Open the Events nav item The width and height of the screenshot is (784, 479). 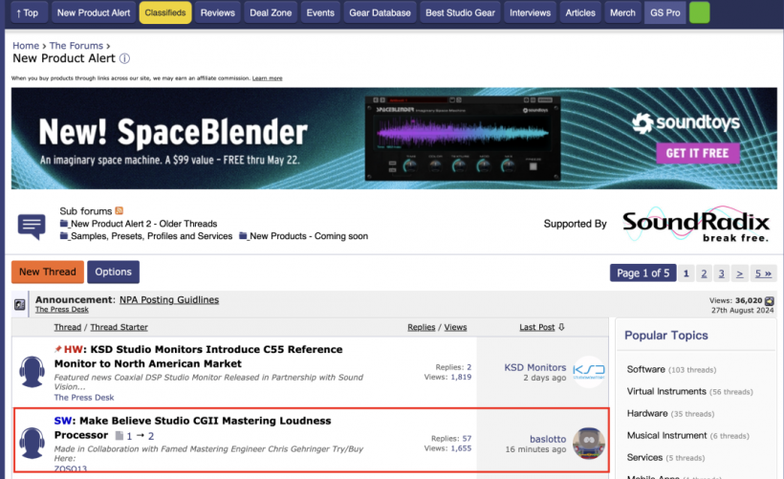click(320, 12)
